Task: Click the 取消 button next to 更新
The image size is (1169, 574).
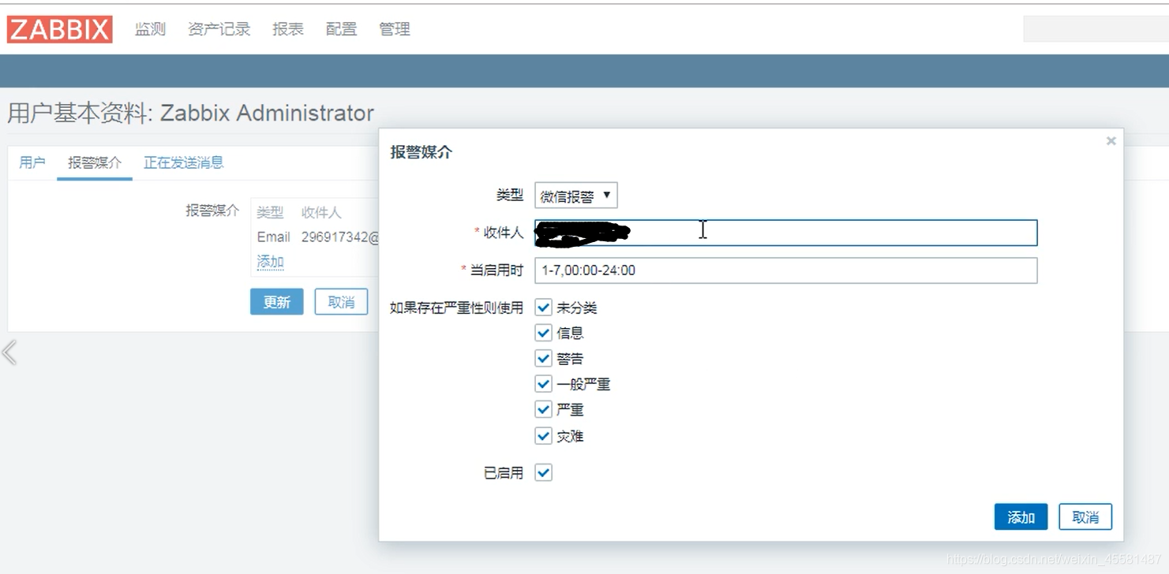Action: [x=341, y=302]
